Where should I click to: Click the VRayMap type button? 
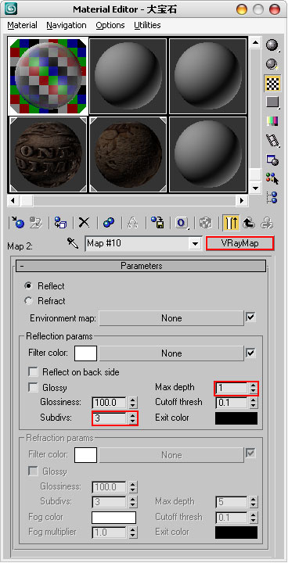click(x=239, y=243)
